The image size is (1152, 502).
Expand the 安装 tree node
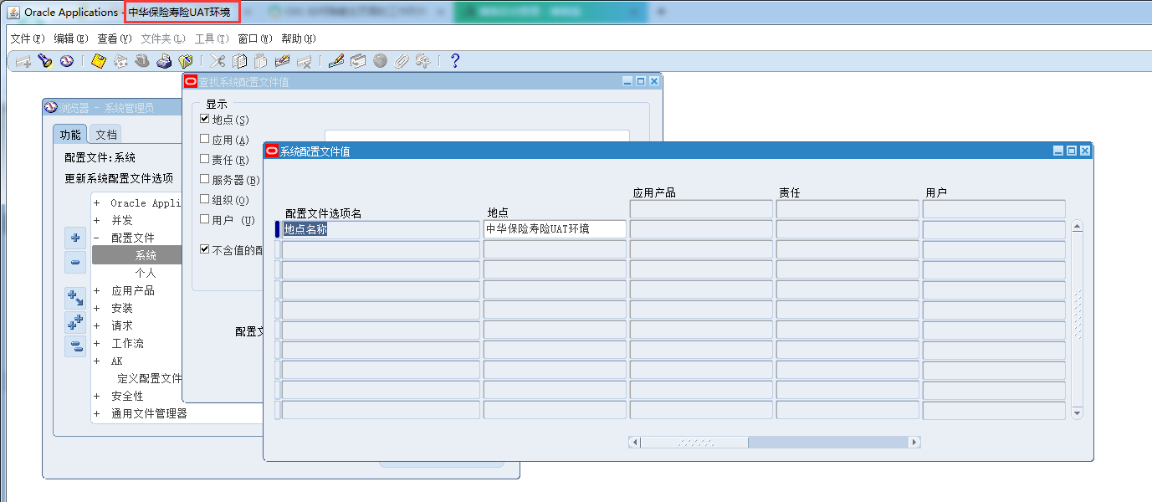pyautogui.click(x=96, y=308)
